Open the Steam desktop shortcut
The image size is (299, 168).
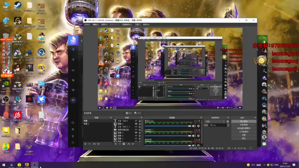click(18, 7)
